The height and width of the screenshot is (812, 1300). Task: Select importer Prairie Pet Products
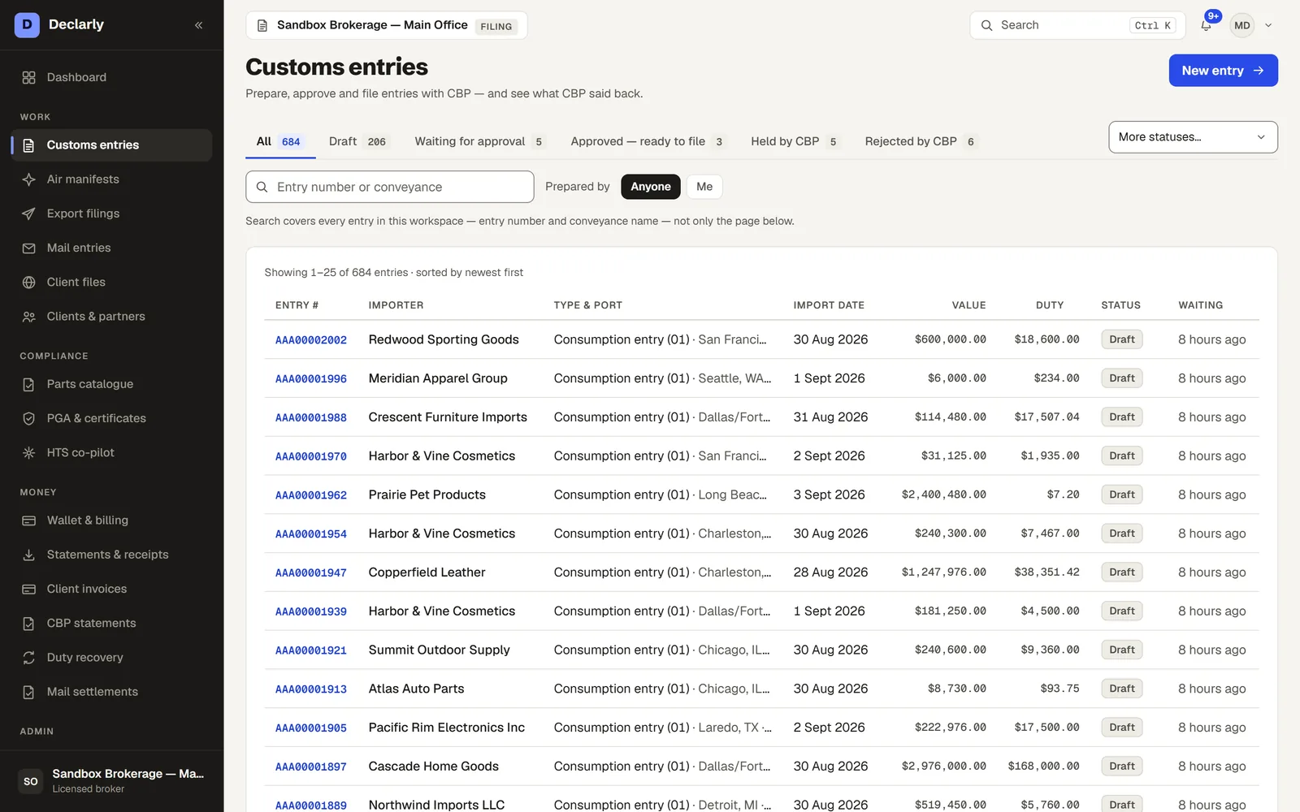427,495
